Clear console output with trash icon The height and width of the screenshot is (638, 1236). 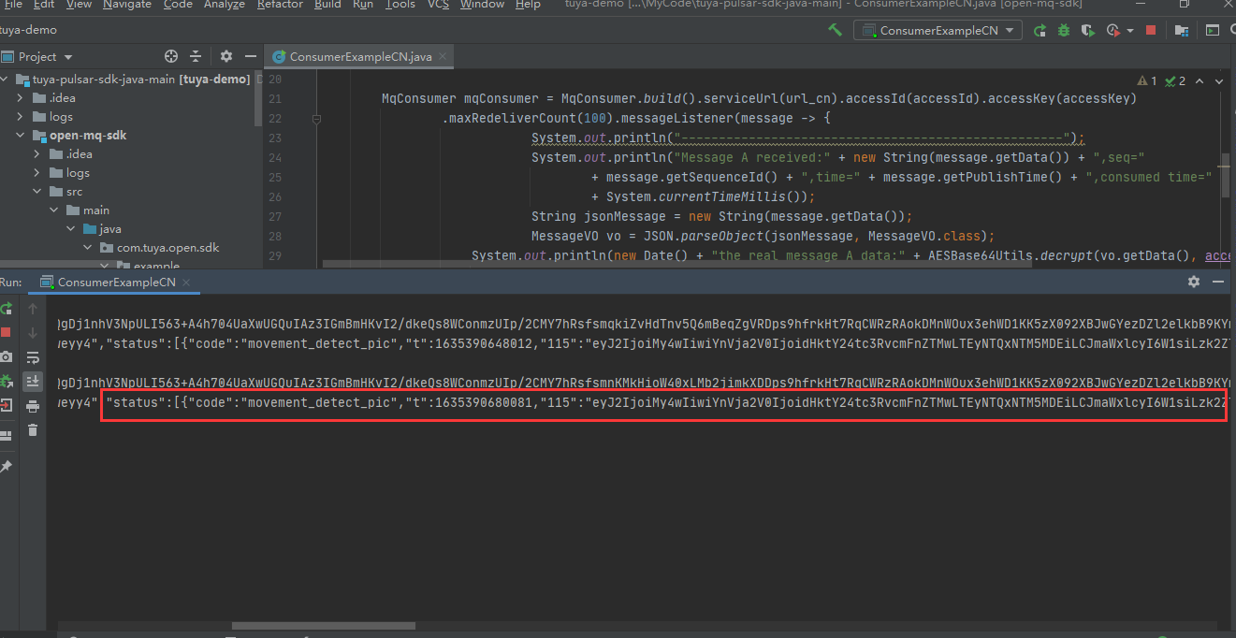[33, 429]
